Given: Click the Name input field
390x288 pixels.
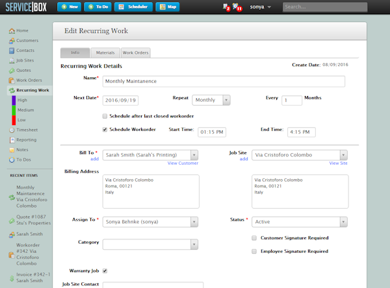Looking at the screenshot, I should point(224,82).
